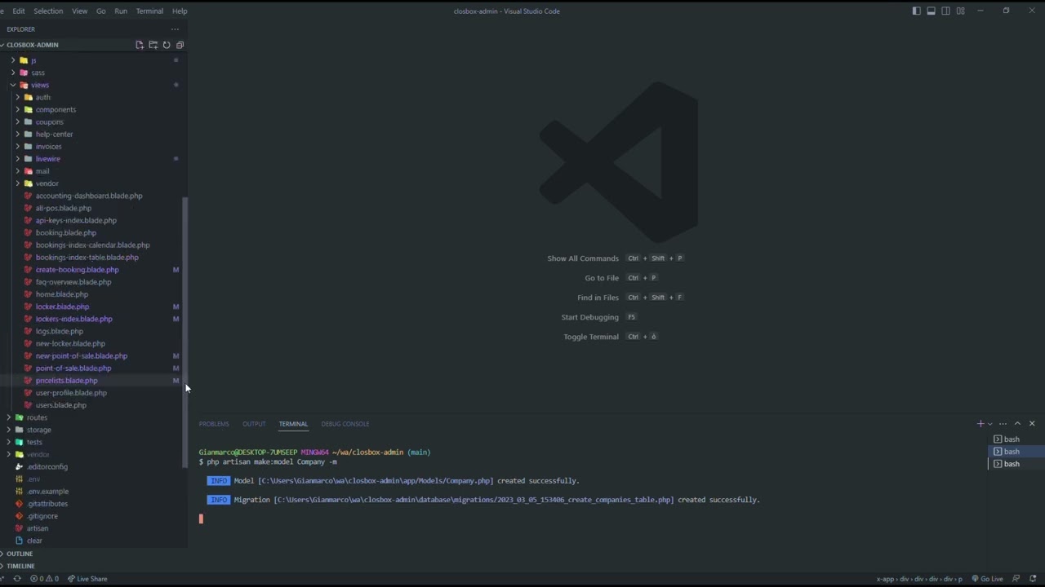
Task: Open the launch profile dropdown beside the plus icon
Action: [x=990, y=424]
